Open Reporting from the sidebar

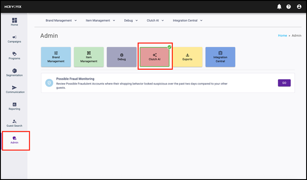click(x=14, y=106)
